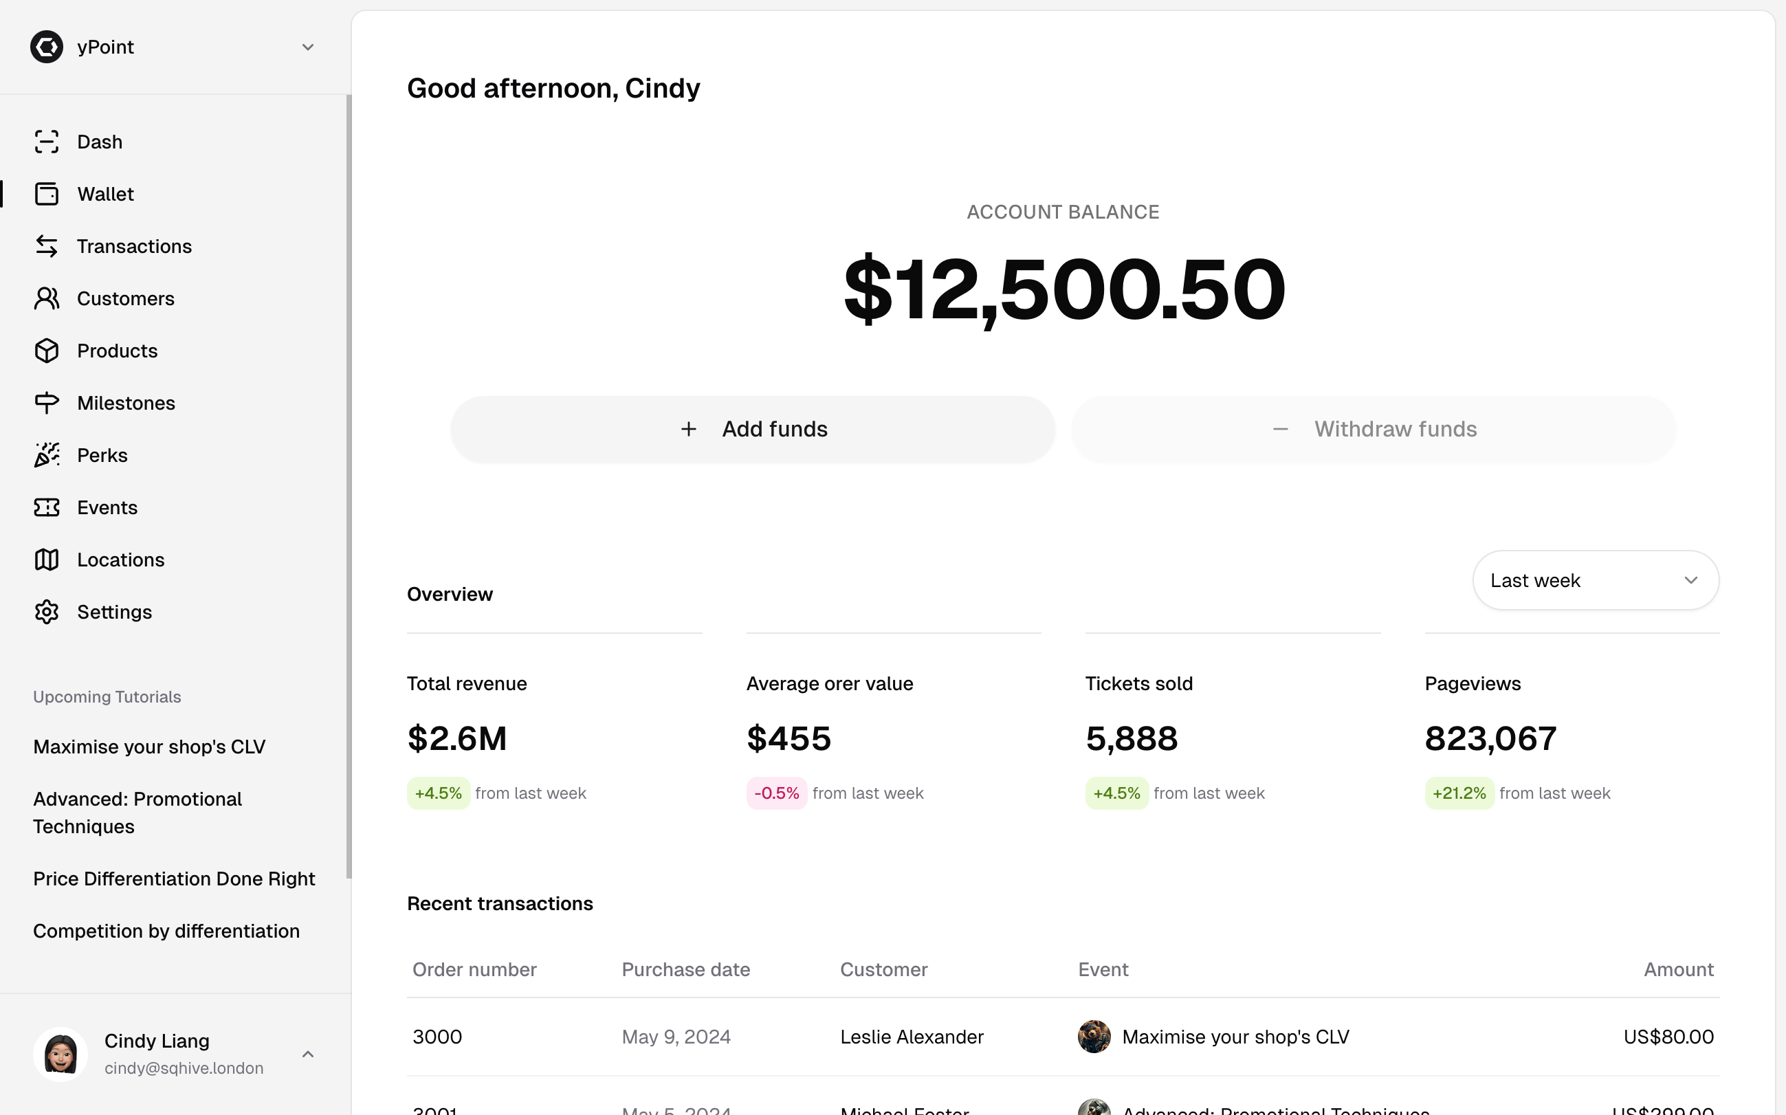The height and width of the screenshot is (1115, 1786).
Task: Open the Dash page icon
Action: (x=47, y=142)
